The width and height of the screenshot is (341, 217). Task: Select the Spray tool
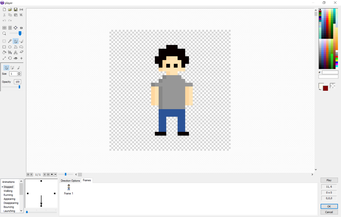(10, 52)
